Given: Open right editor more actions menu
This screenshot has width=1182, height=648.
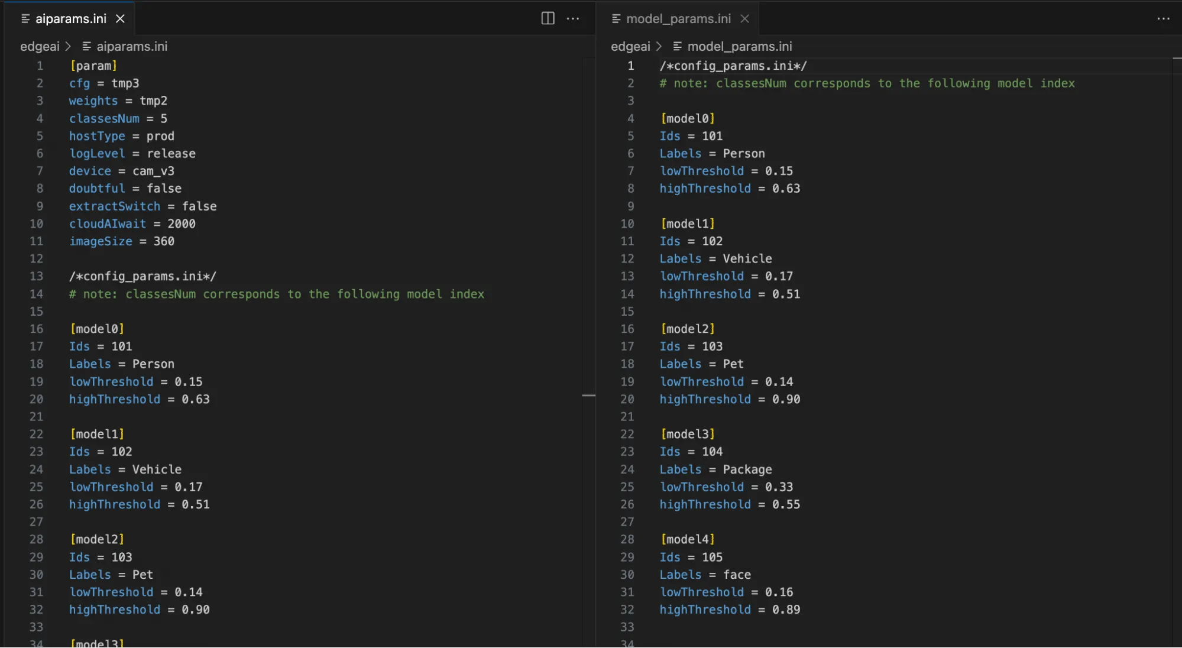Looking at the screenshot, I should [1163, 18].
